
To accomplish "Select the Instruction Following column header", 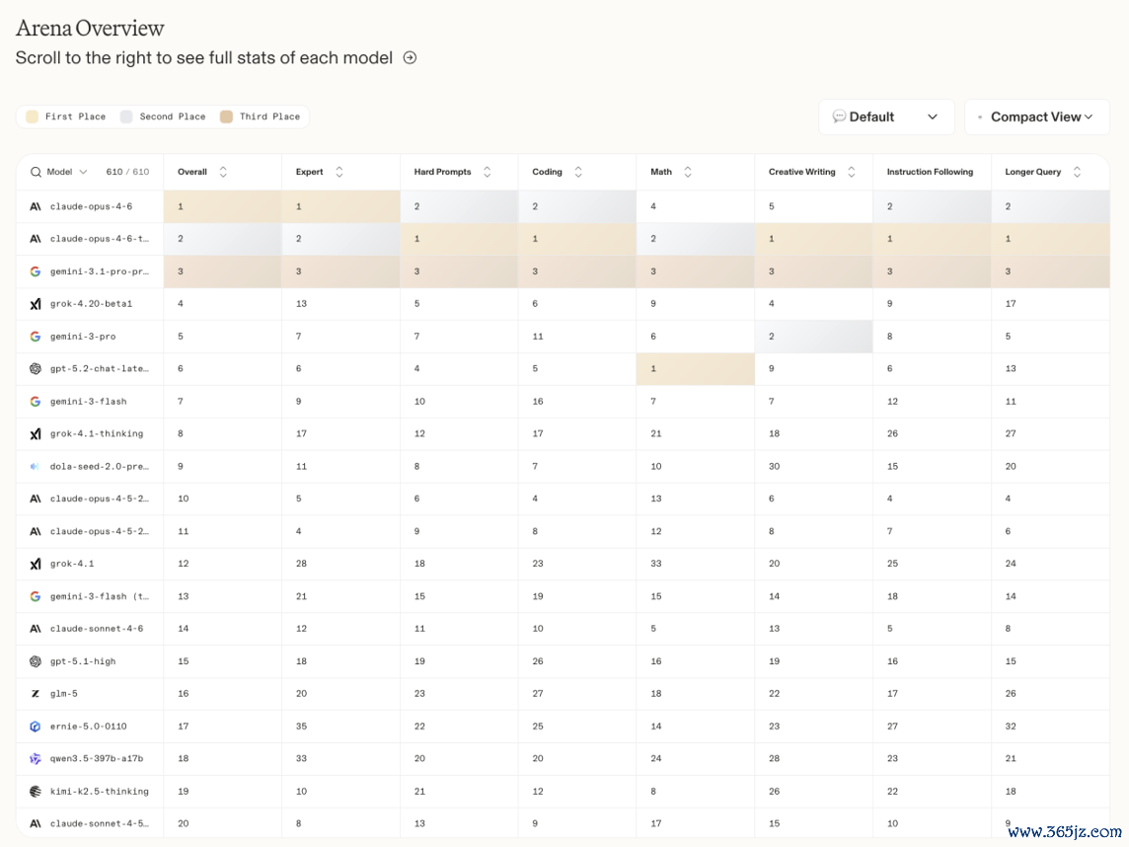I will coord(930,172).
